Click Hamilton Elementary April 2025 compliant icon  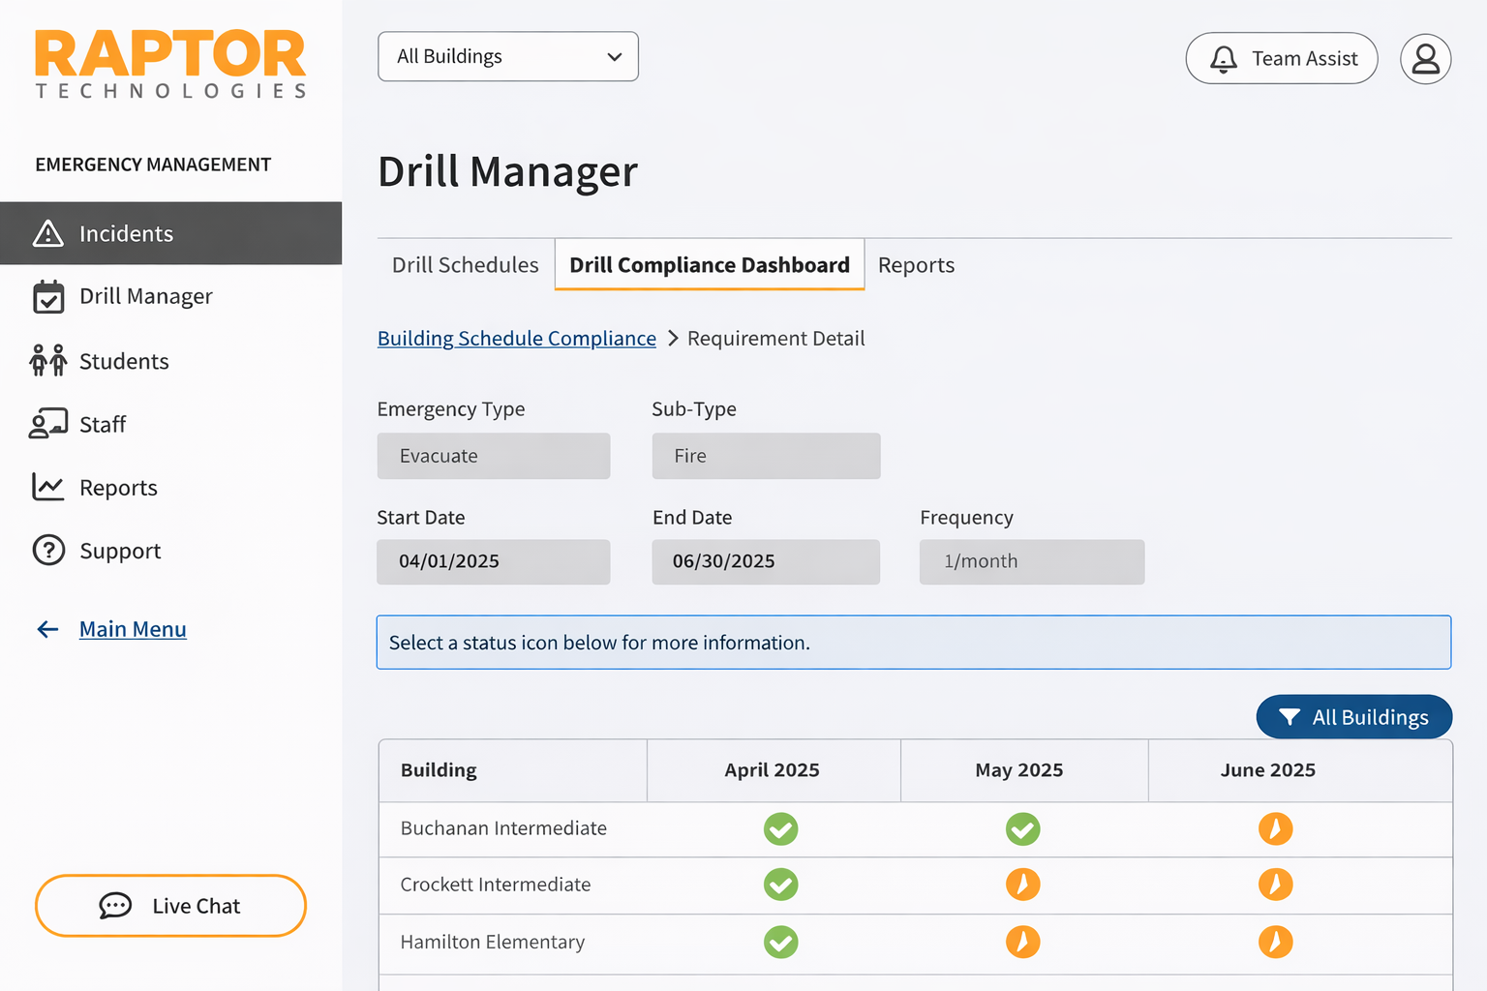(780, 942)
